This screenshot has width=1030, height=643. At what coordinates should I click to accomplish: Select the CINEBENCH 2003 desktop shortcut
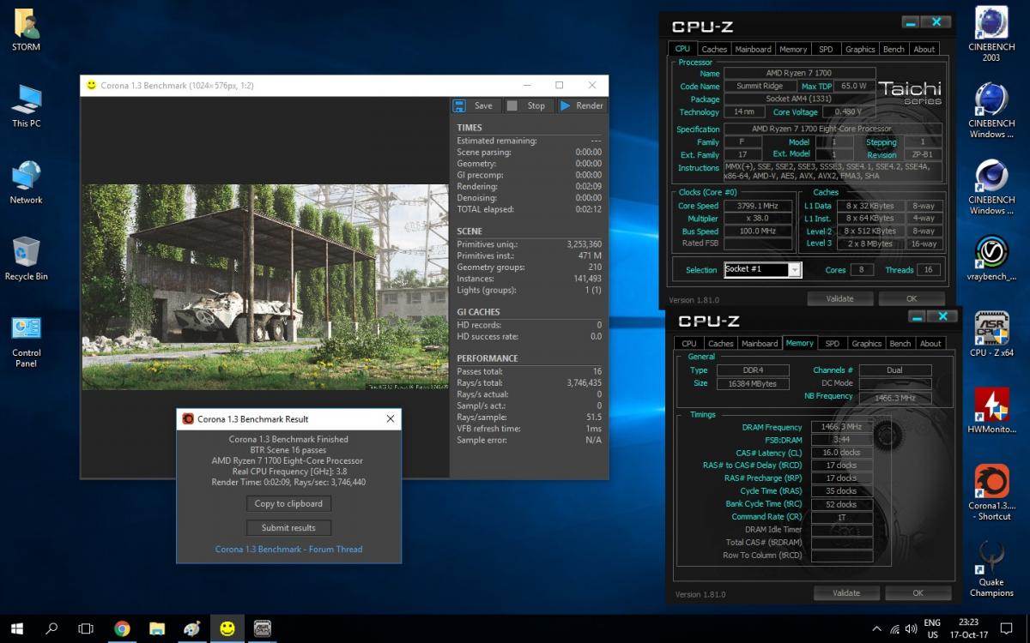click(x=991, y=35)
